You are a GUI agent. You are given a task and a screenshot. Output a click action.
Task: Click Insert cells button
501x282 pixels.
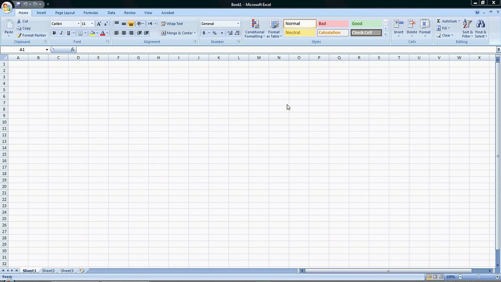[x=399, y=29]
